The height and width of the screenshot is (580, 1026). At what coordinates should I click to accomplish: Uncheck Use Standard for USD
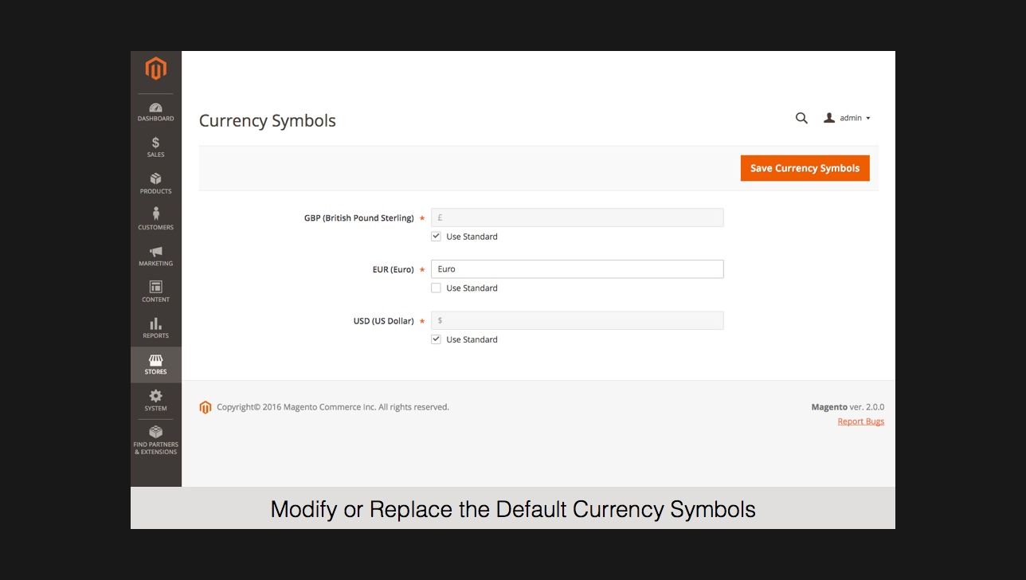pos(436,339)
